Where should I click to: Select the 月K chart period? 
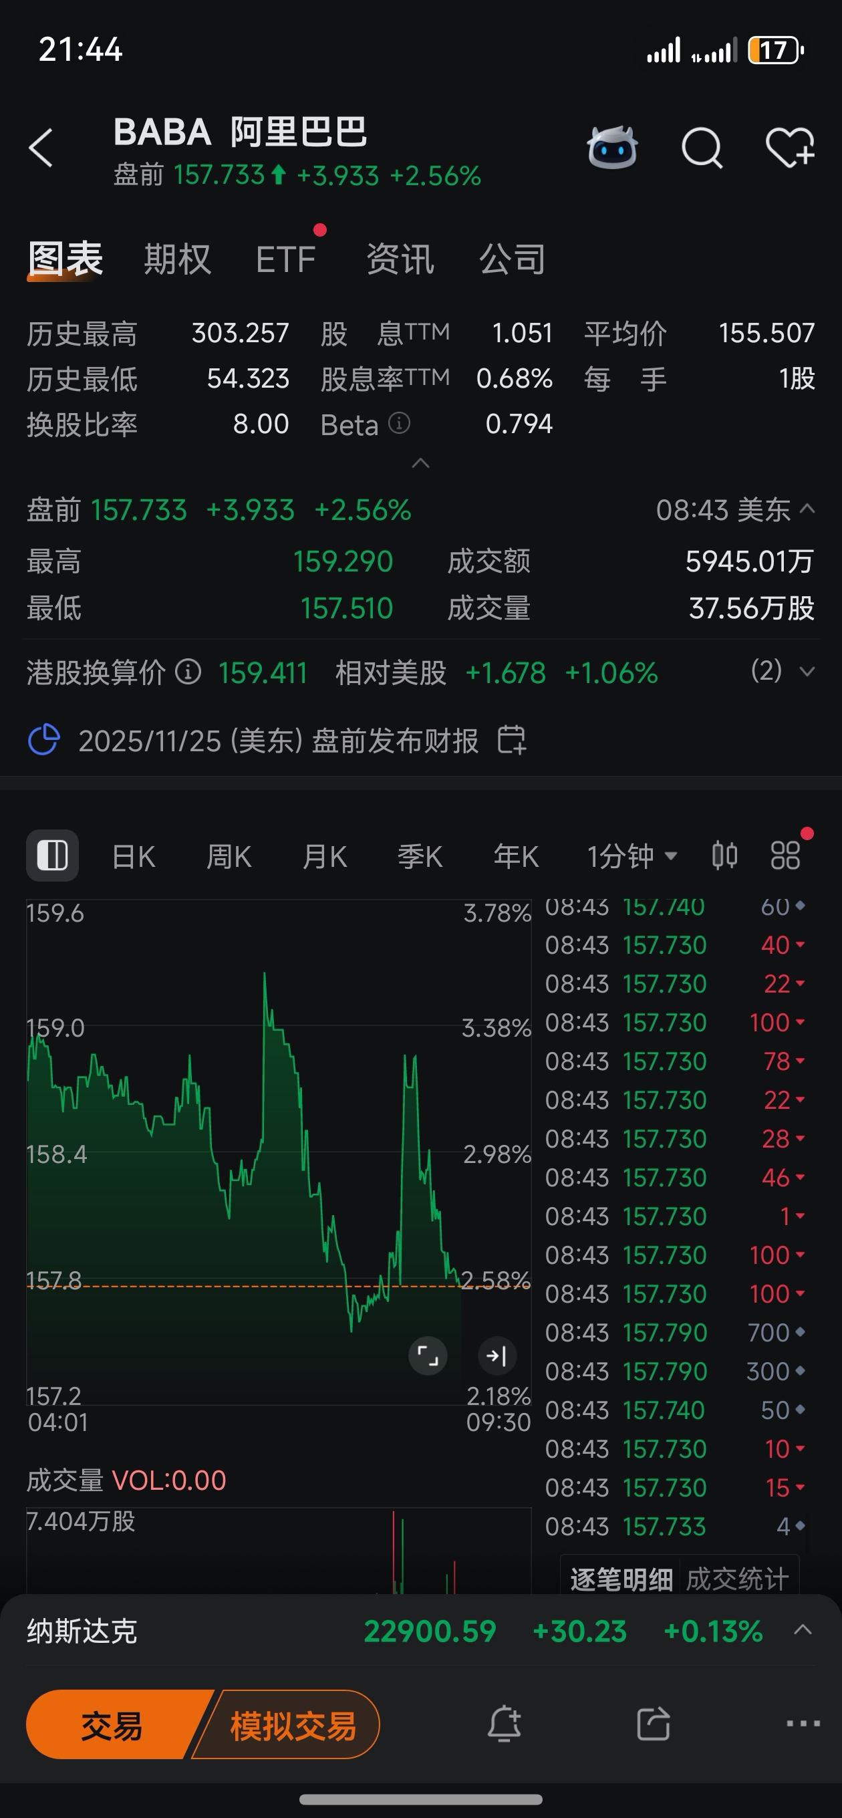point(324,856)
